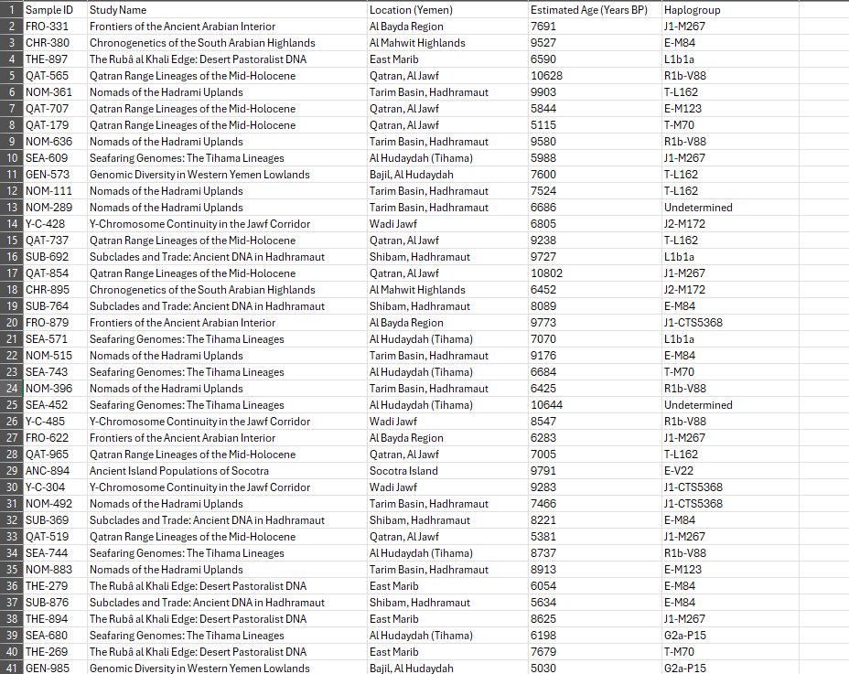Select the Study Name header cell

227,10
